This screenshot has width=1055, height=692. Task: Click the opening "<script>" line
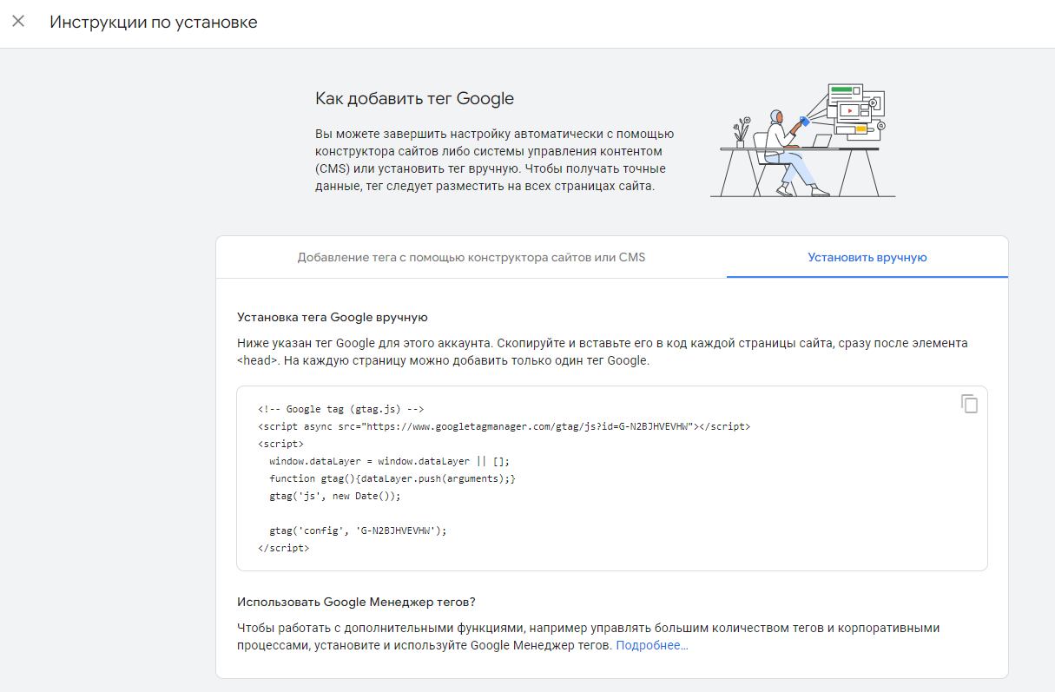click(x=280, y=444)
